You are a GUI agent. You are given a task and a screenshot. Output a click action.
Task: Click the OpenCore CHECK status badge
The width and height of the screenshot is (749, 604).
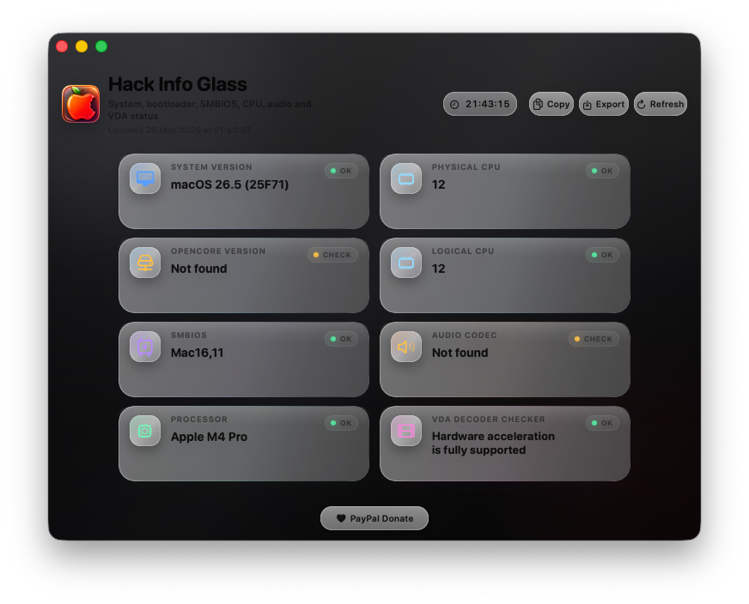(332, 255)
